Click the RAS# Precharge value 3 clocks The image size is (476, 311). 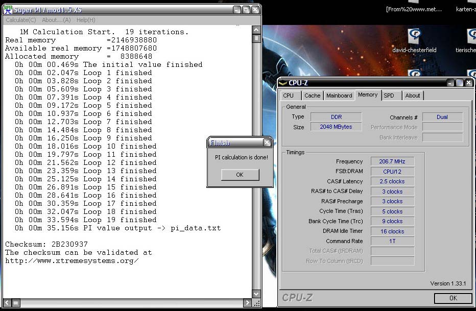pos(392,201)
